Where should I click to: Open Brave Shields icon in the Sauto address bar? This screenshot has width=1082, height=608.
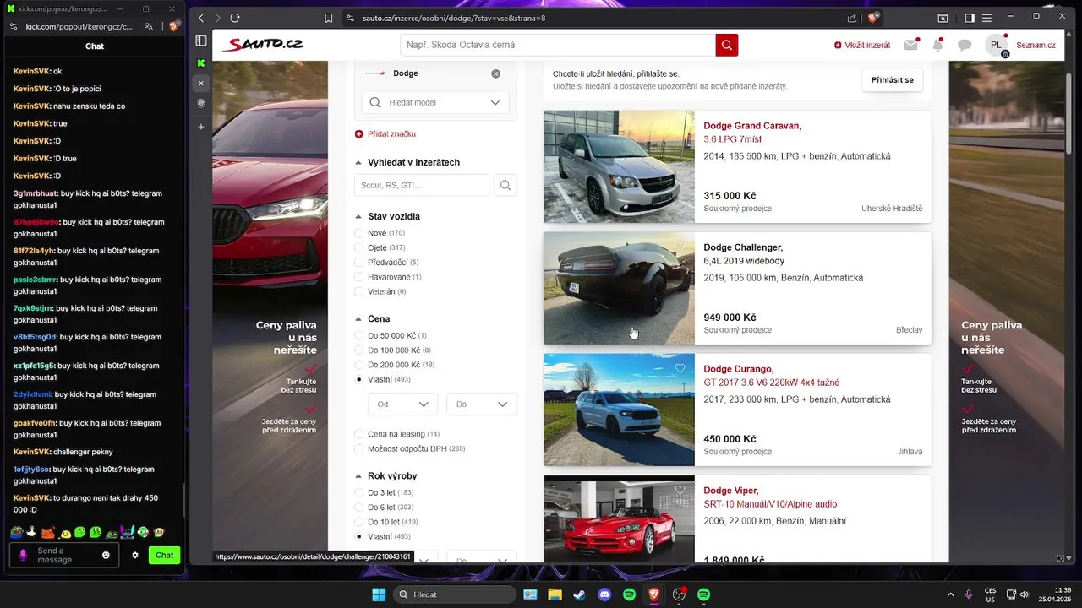875,17
